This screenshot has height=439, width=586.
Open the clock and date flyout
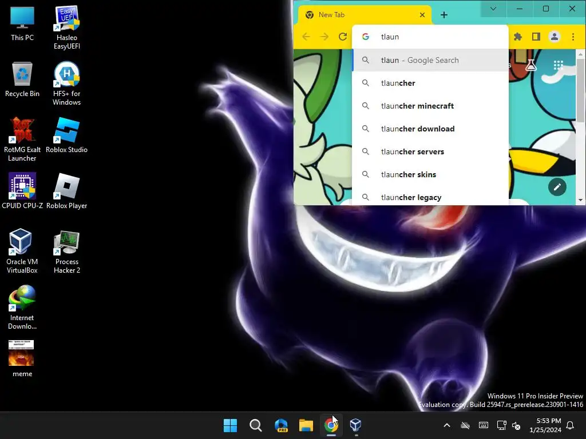click(x=545, y=425)
